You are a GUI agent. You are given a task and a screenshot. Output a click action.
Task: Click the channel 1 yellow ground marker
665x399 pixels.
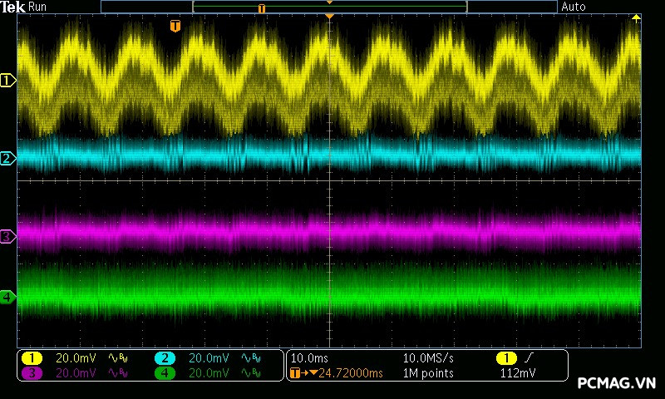coord(7,81)
